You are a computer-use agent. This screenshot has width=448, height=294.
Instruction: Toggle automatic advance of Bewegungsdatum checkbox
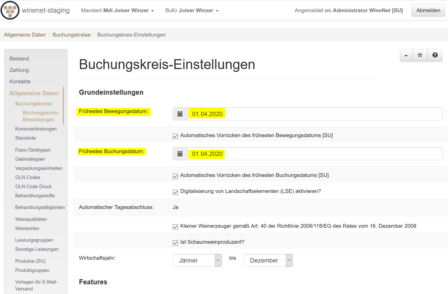[x=175, y=136]
